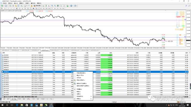Toggle the AutoTrading button

pyautogui.click(x=37, y=6)
